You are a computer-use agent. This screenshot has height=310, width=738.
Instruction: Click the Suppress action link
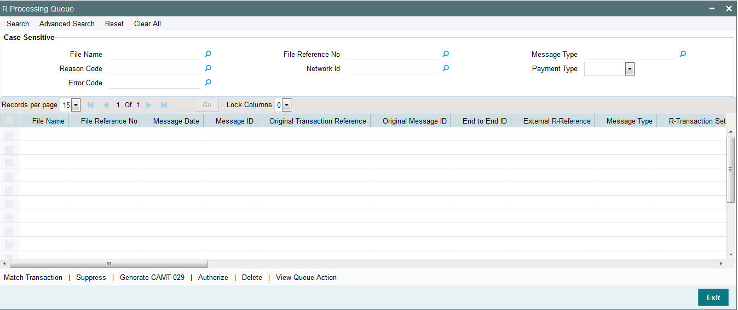pos(91,277)
